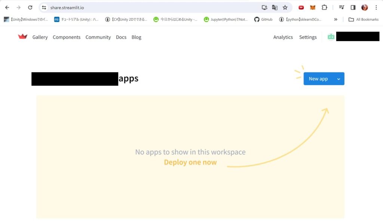Viewport: 383px width, 224px height.
Task: Go to the Components page
Action: tap(67, 37)
